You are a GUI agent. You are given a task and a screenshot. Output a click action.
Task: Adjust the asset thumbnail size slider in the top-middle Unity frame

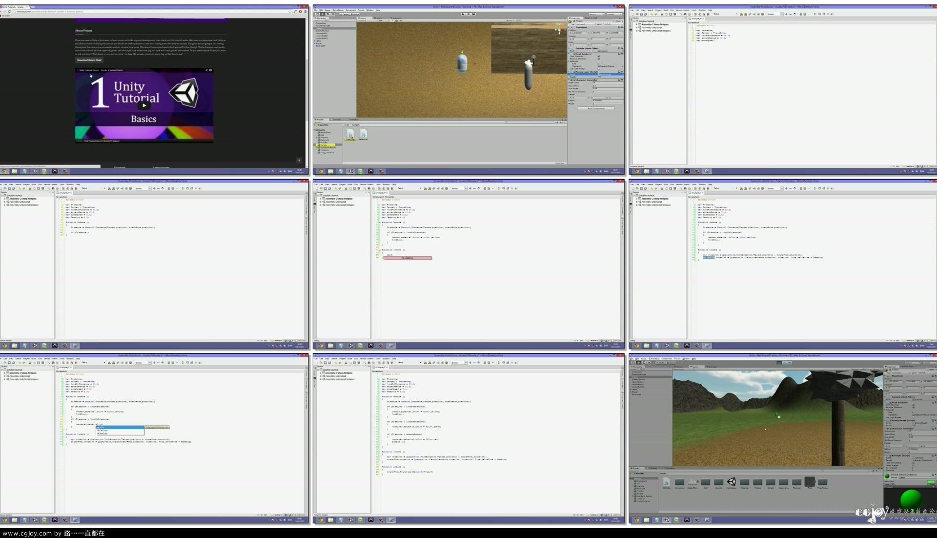coord(560,163)
